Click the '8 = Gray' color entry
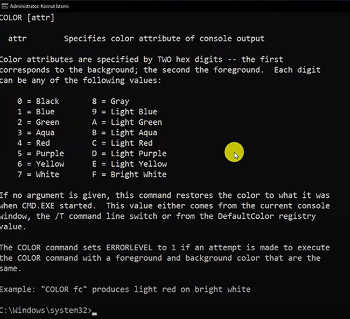350x319 pixels. (111, 101)
